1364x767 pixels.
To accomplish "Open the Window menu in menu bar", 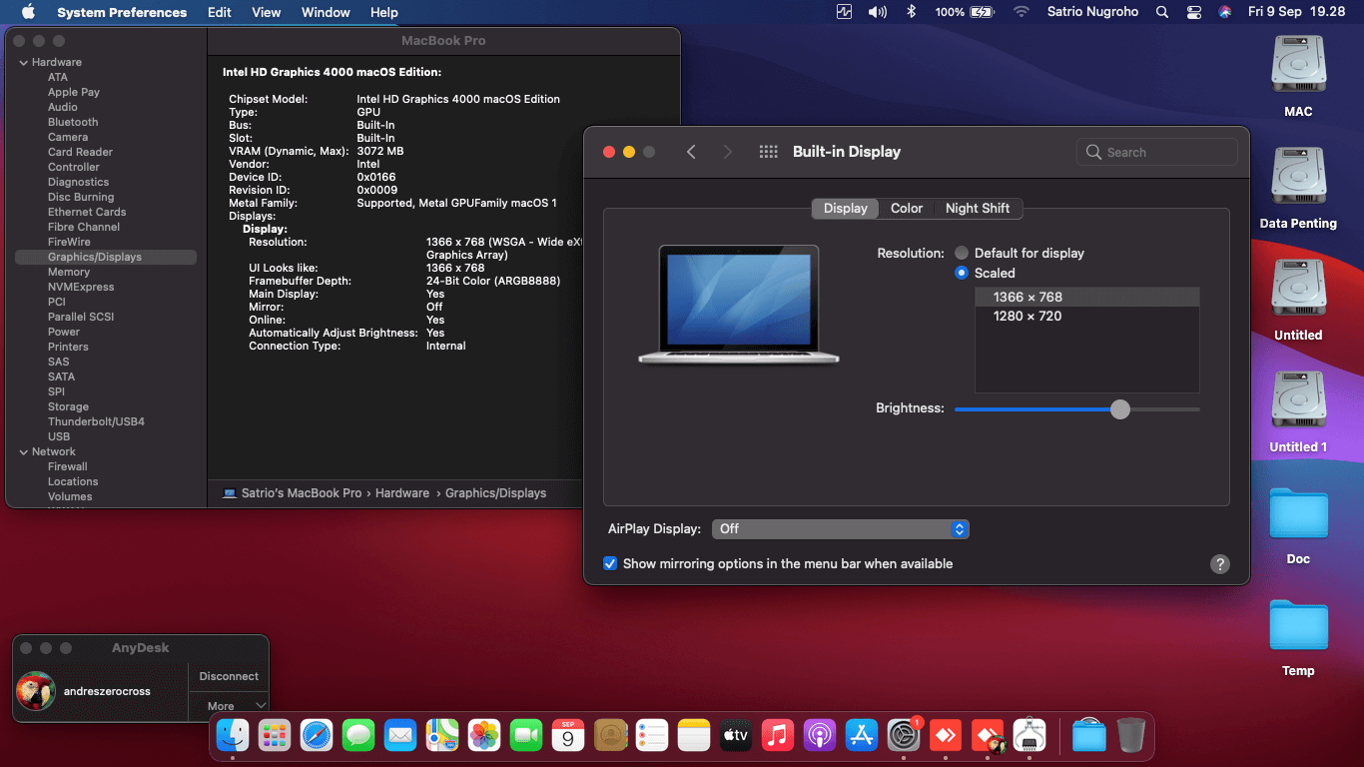I will (326, 12).
